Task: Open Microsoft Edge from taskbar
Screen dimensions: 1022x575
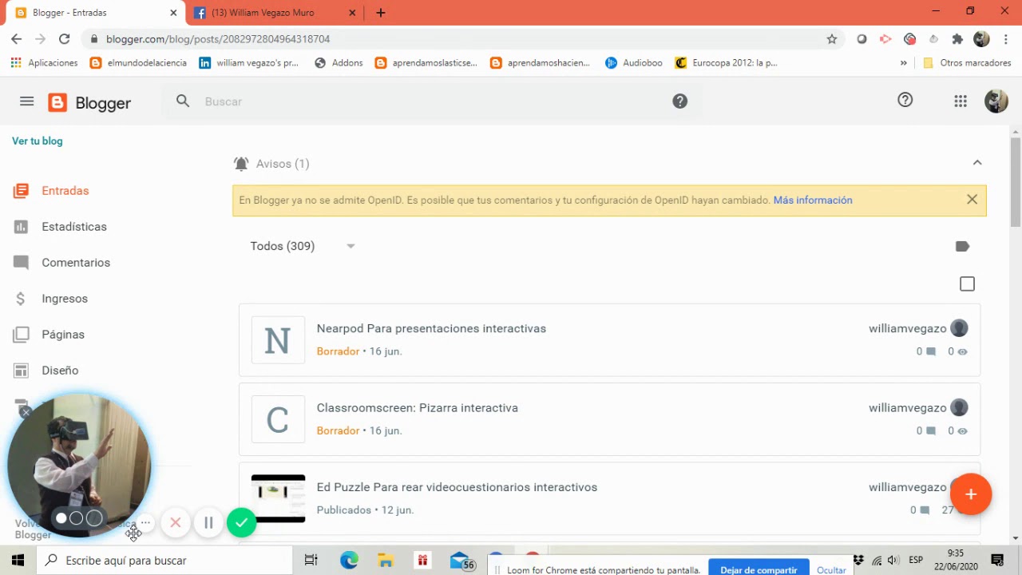Action: pos(349,561)
